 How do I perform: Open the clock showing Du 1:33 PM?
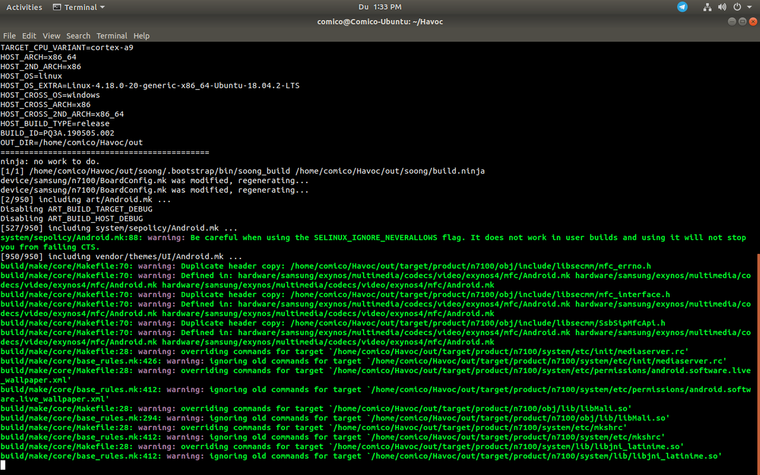[x=379, y=7]
